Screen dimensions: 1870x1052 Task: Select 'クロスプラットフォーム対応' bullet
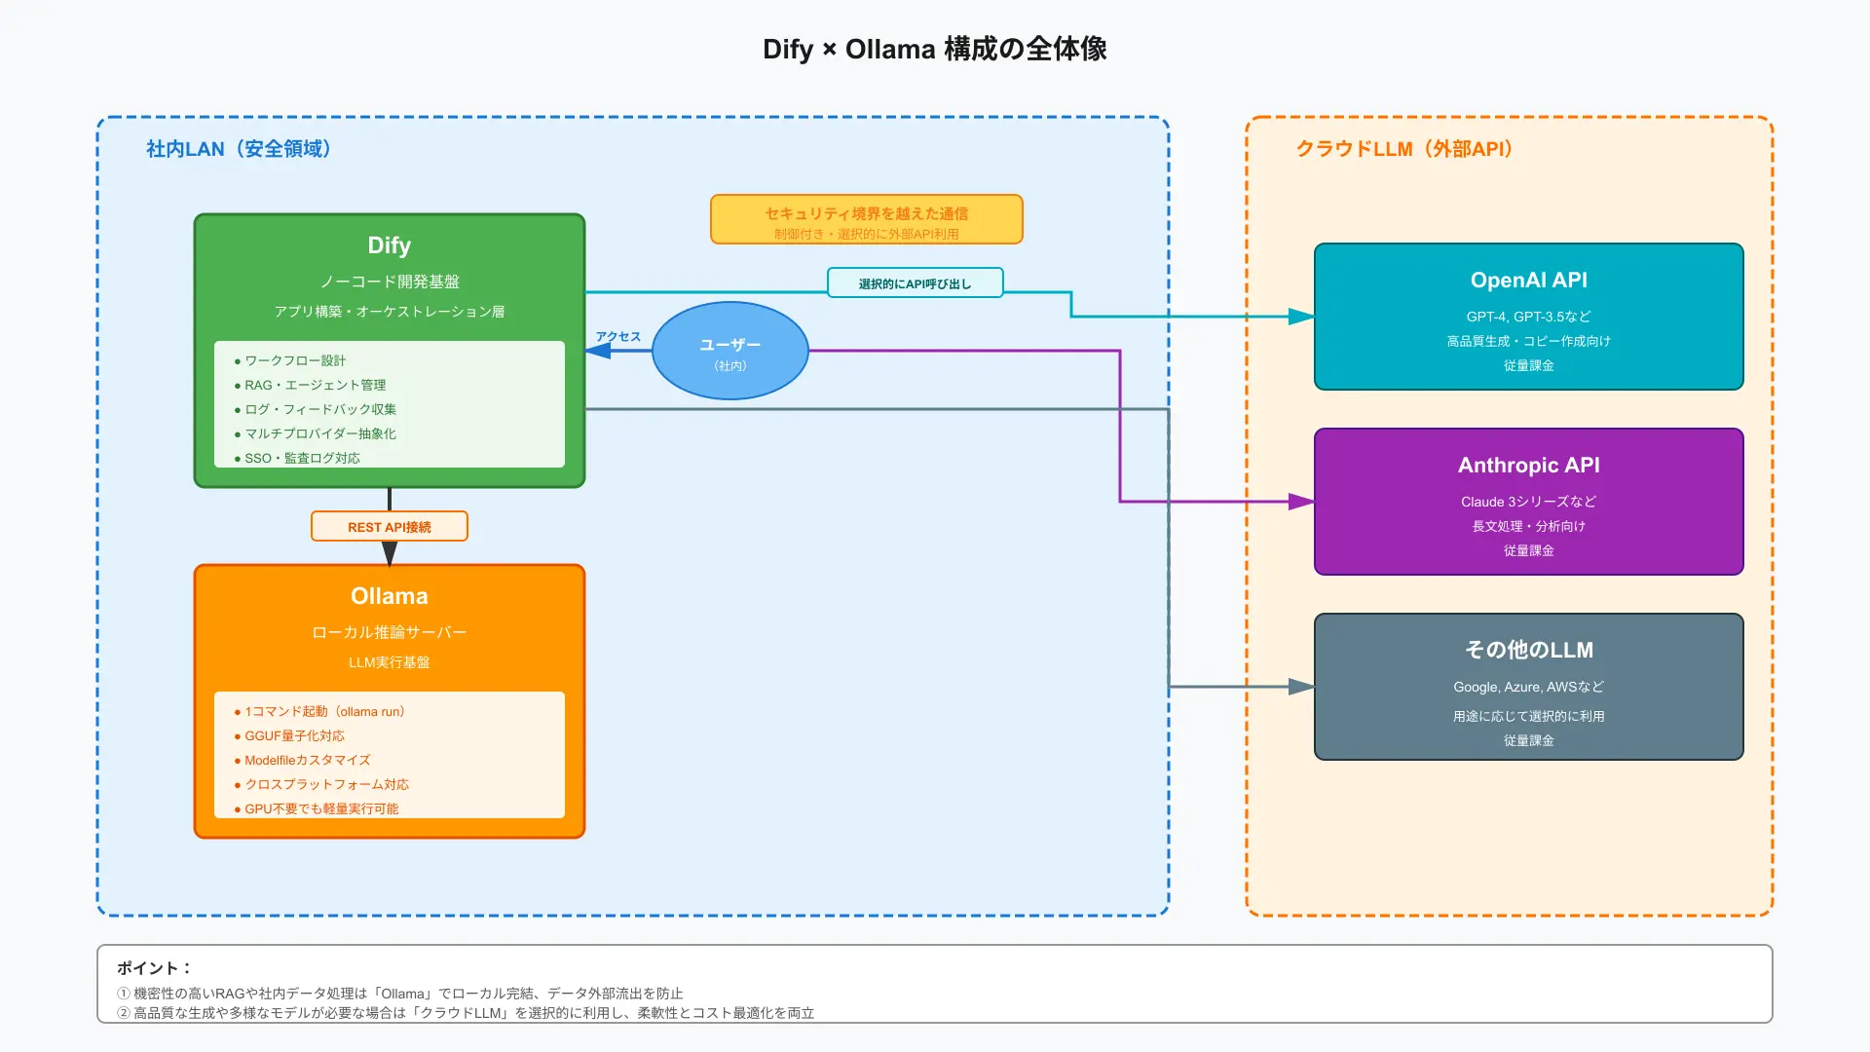(321, 784)
